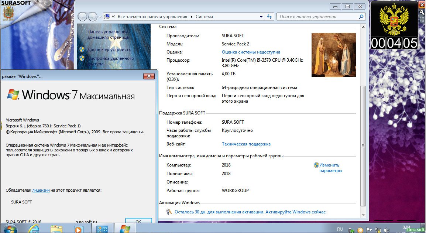The image size is (426, 233).
Task: Select the WORKGROUP value
Action: tap(235, 190)
